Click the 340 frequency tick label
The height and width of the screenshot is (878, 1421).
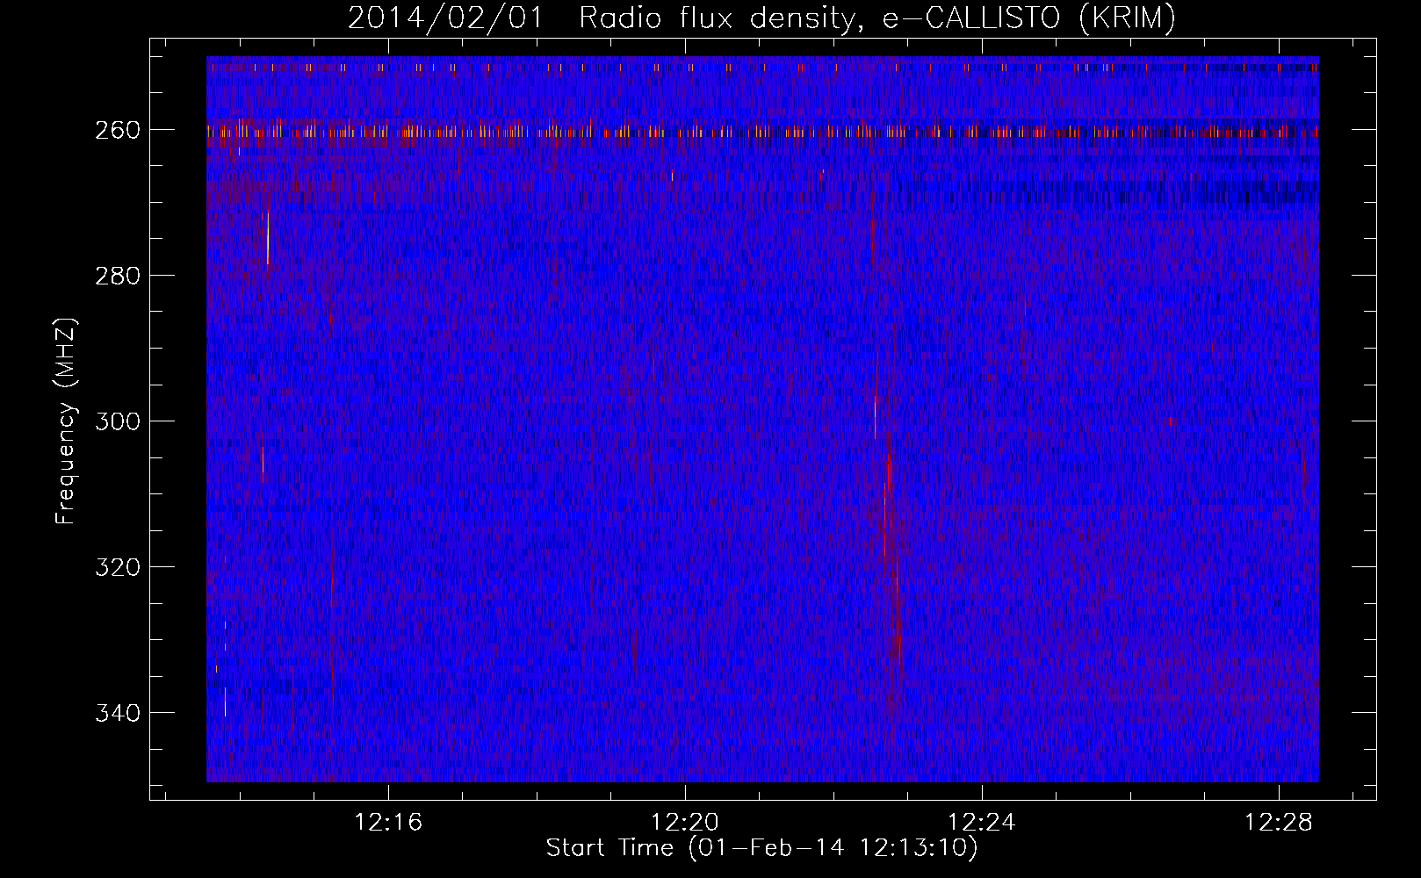(x=118, y=713)
